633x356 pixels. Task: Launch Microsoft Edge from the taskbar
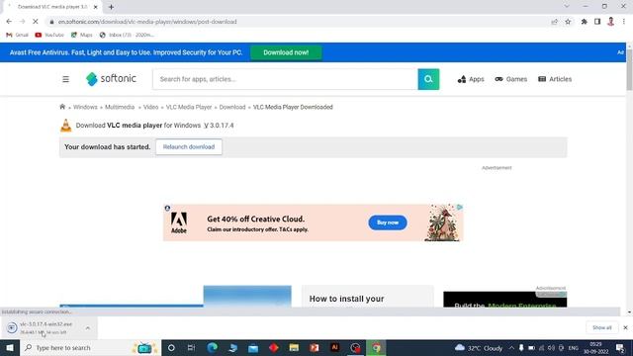(x=212, y=347)
